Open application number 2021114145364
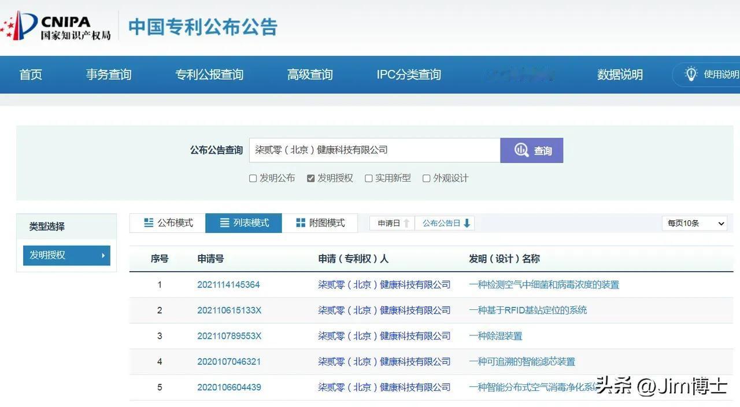 tap(228, 284)
